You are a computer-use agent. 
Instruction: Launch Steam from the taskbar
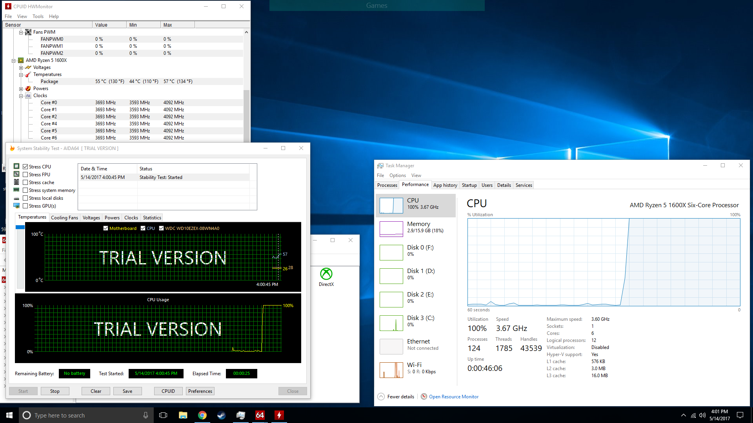point(222,415)
